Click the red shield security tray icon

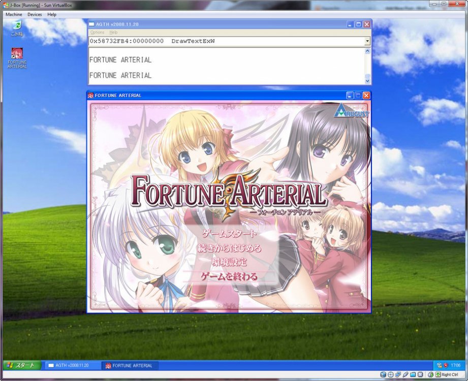[x=445, y=365]
